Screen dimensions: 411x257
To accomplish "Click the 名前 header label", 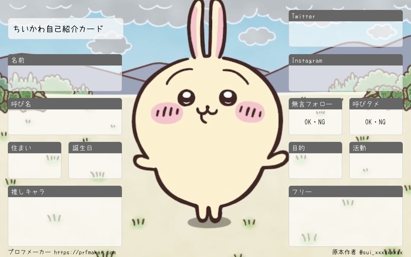I will (x=65, y=60).
